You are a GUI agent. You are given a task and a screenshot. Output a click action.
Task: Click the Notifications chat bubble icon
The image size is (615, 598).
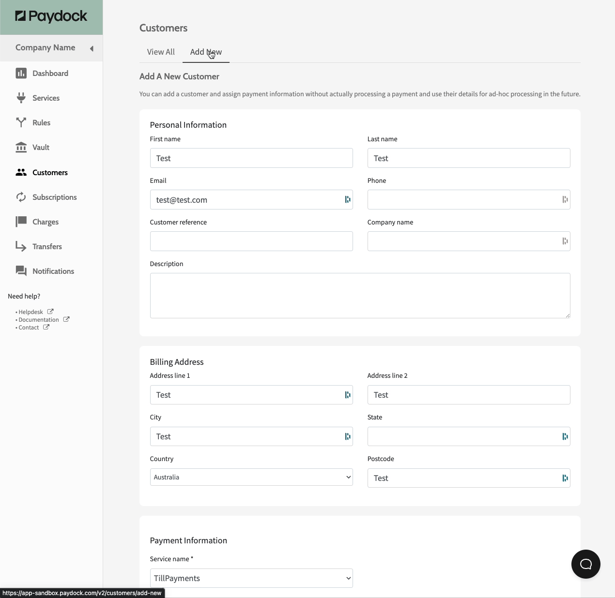[21, 271]
